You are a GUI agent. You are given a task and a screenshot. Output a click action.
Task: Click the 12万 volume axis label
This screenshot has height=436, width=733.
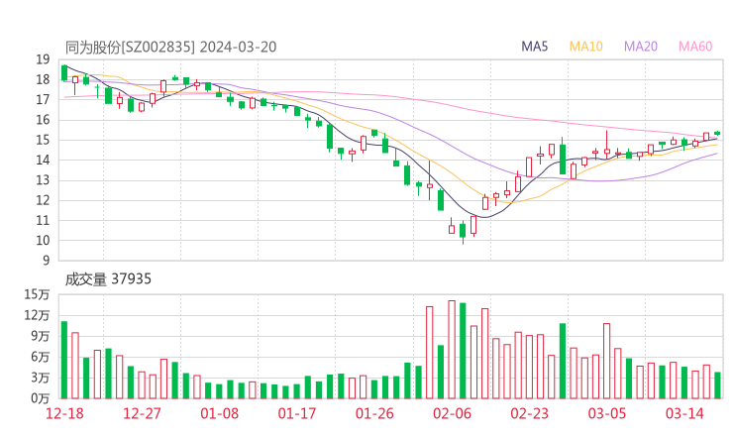[x=37, y=315]
